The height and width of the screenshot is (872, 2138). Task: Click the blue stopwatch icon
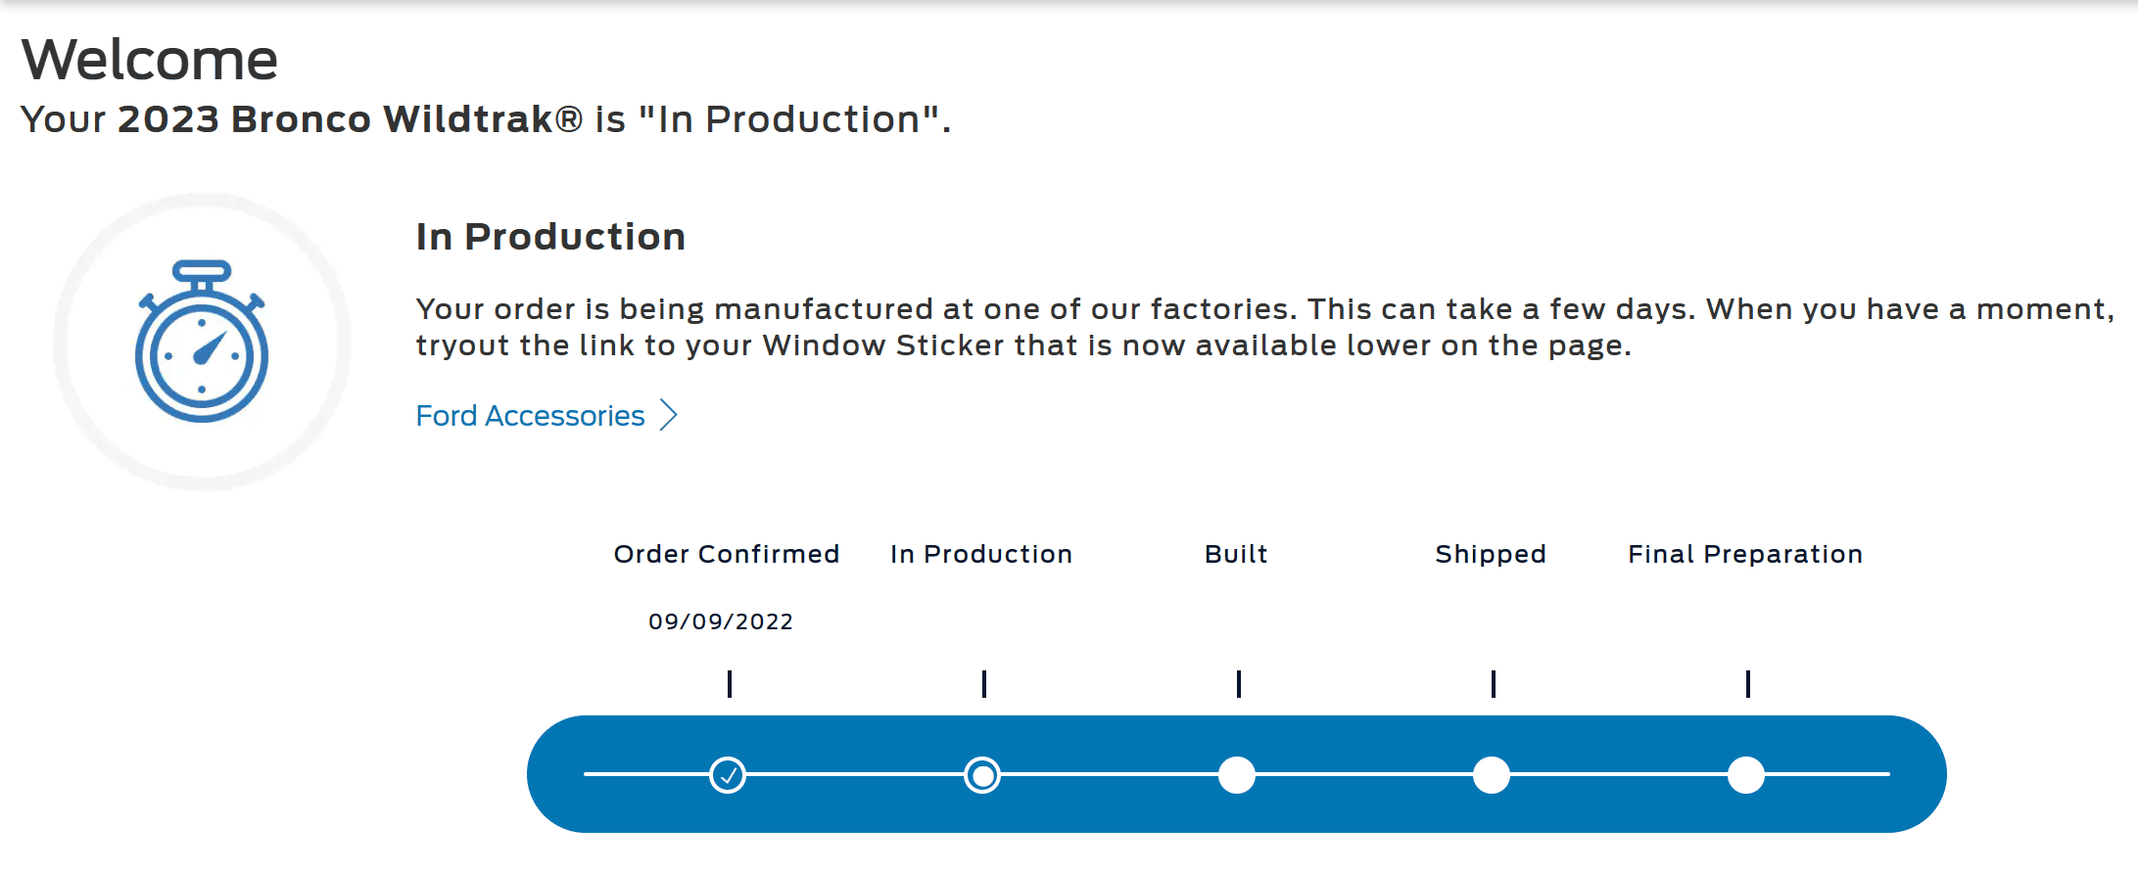202,341
